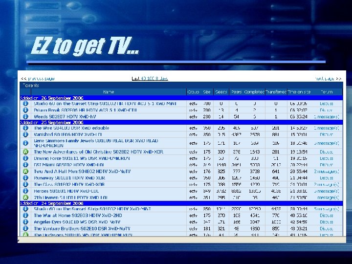Click info icon for Prison Break S02E06 row

point(25,110)
